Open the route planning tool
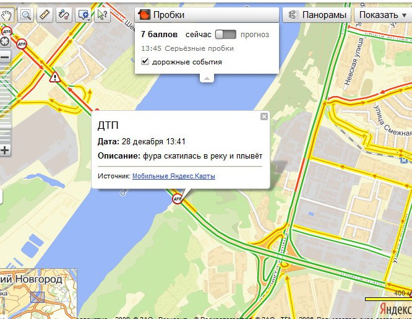Viewport: 412px width, 319px height. click(64, 15)
